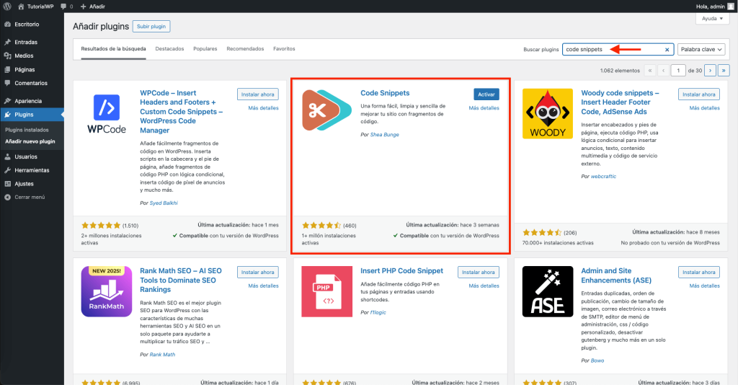Click the admin avatar icon
The image size is (738, 385).
click(x=731, y=6)
